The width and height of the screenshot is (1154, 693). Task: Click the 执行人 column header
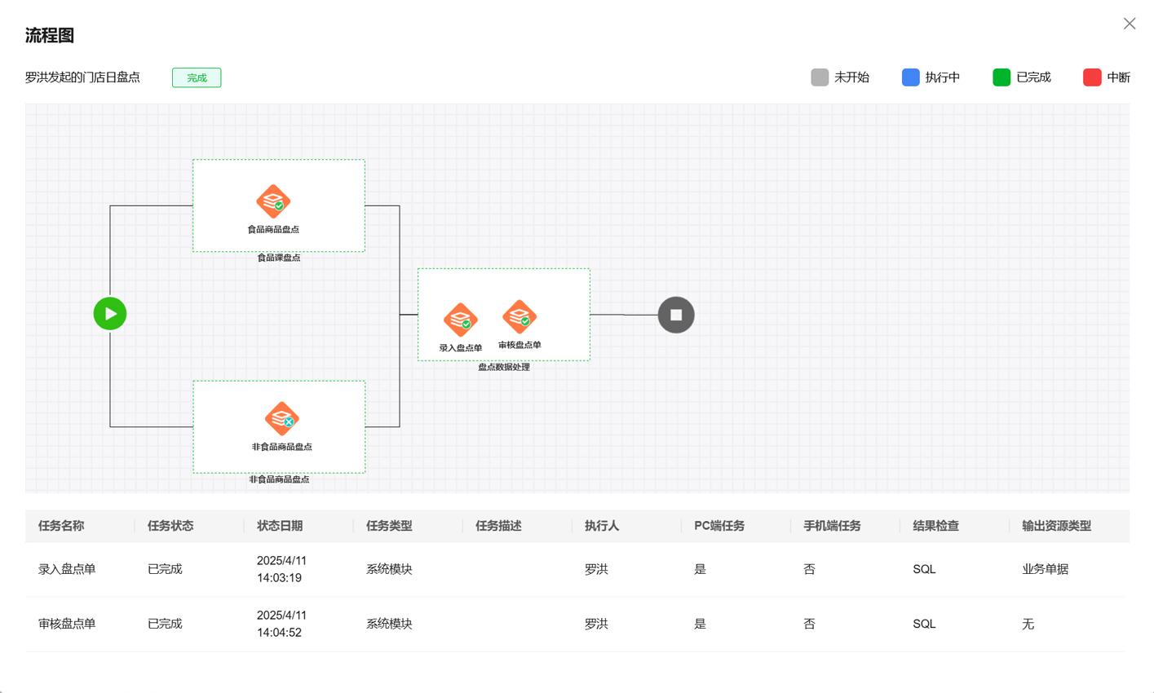pyautogui.click(x=602, y=526)
